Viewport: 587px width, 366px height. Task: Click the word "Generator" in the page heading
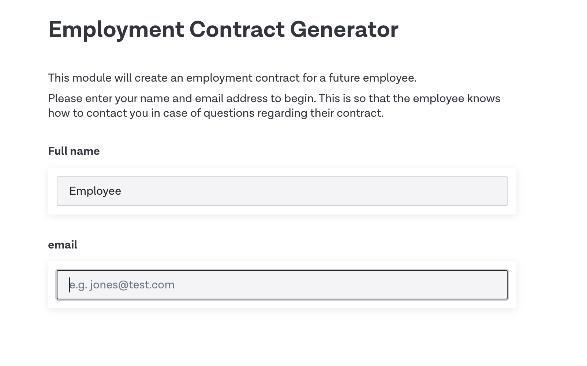click(x=344, y=30)
